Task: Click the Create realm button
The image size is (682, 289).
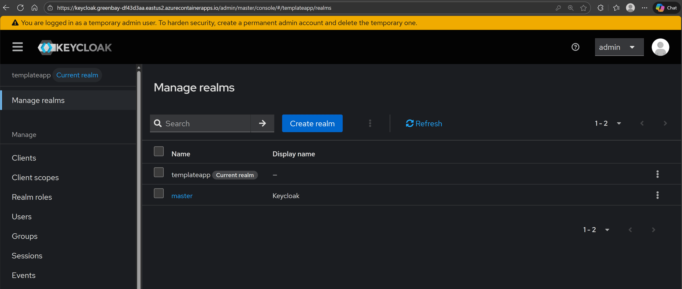Action: 312,123
